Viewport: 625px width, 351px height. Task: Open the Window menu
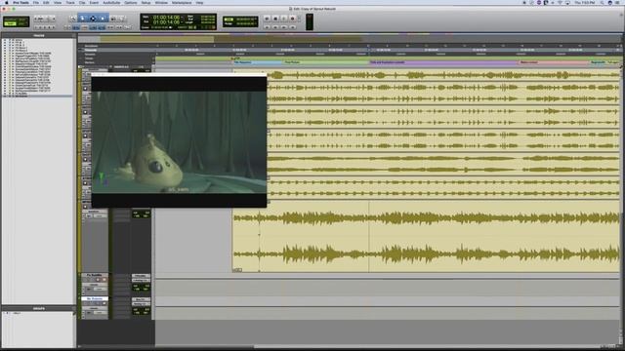[x=161, y=2]
